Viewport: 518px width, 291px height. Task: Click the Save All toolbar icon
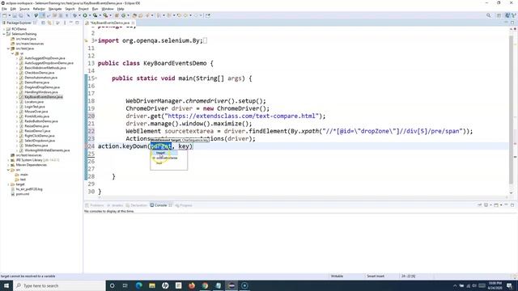(21, 15)
